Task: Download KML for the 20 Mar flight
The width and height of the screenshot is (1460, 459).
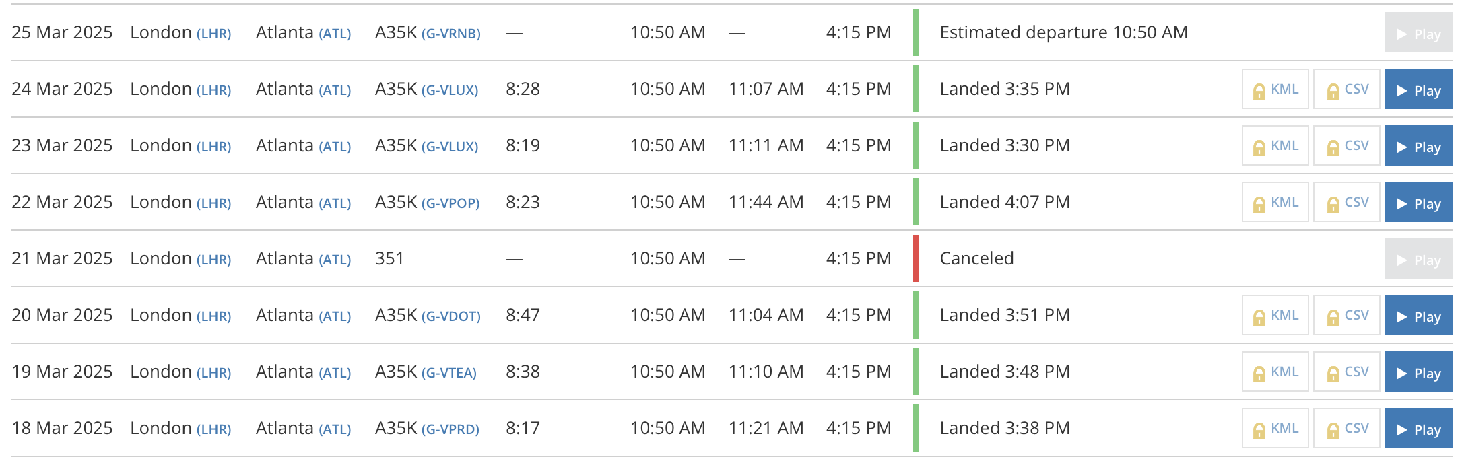Action: click(x=1275, y=315)
